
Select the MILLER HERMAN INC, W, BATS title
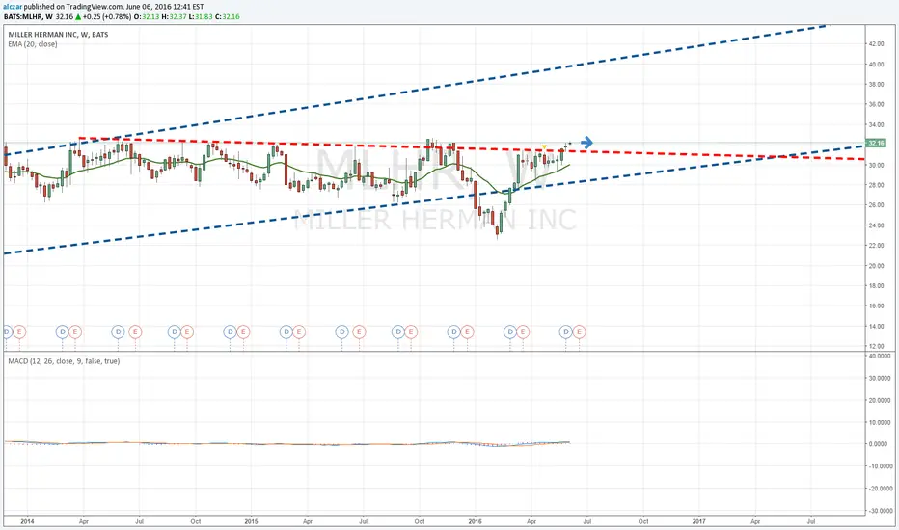tap(58, 35)
